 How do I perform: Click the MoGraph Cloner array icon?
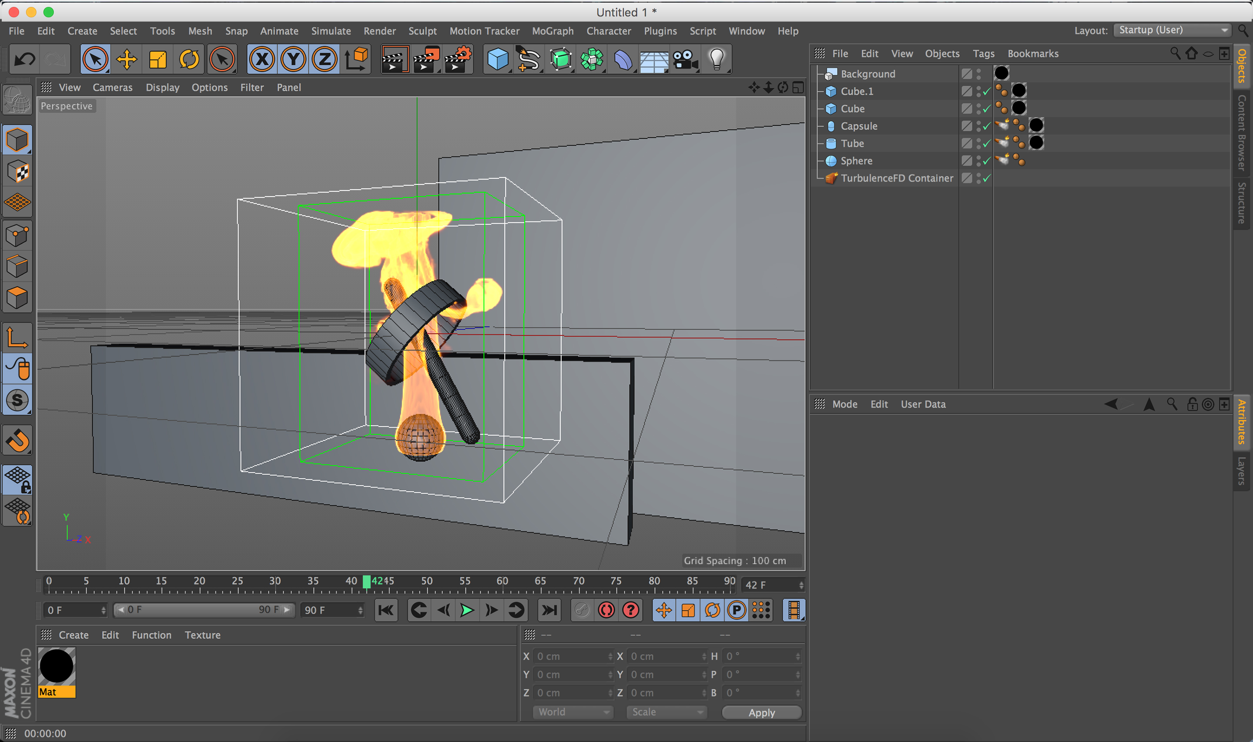[x=592, y=60]
